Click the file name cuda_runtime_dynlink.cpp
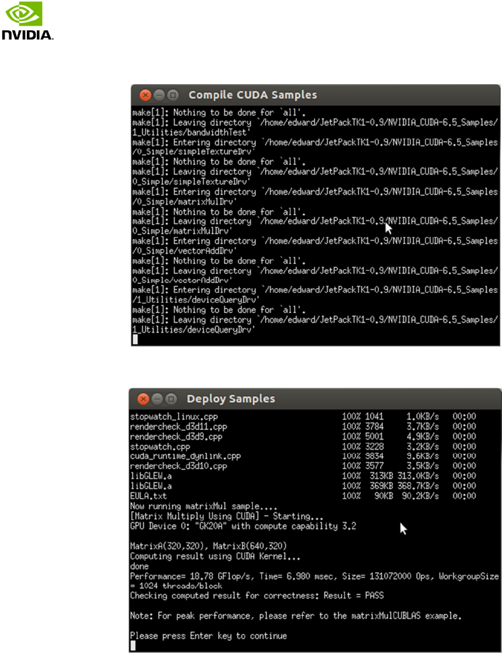This screenshot has height=653, width=502. [x=185, y=456]
